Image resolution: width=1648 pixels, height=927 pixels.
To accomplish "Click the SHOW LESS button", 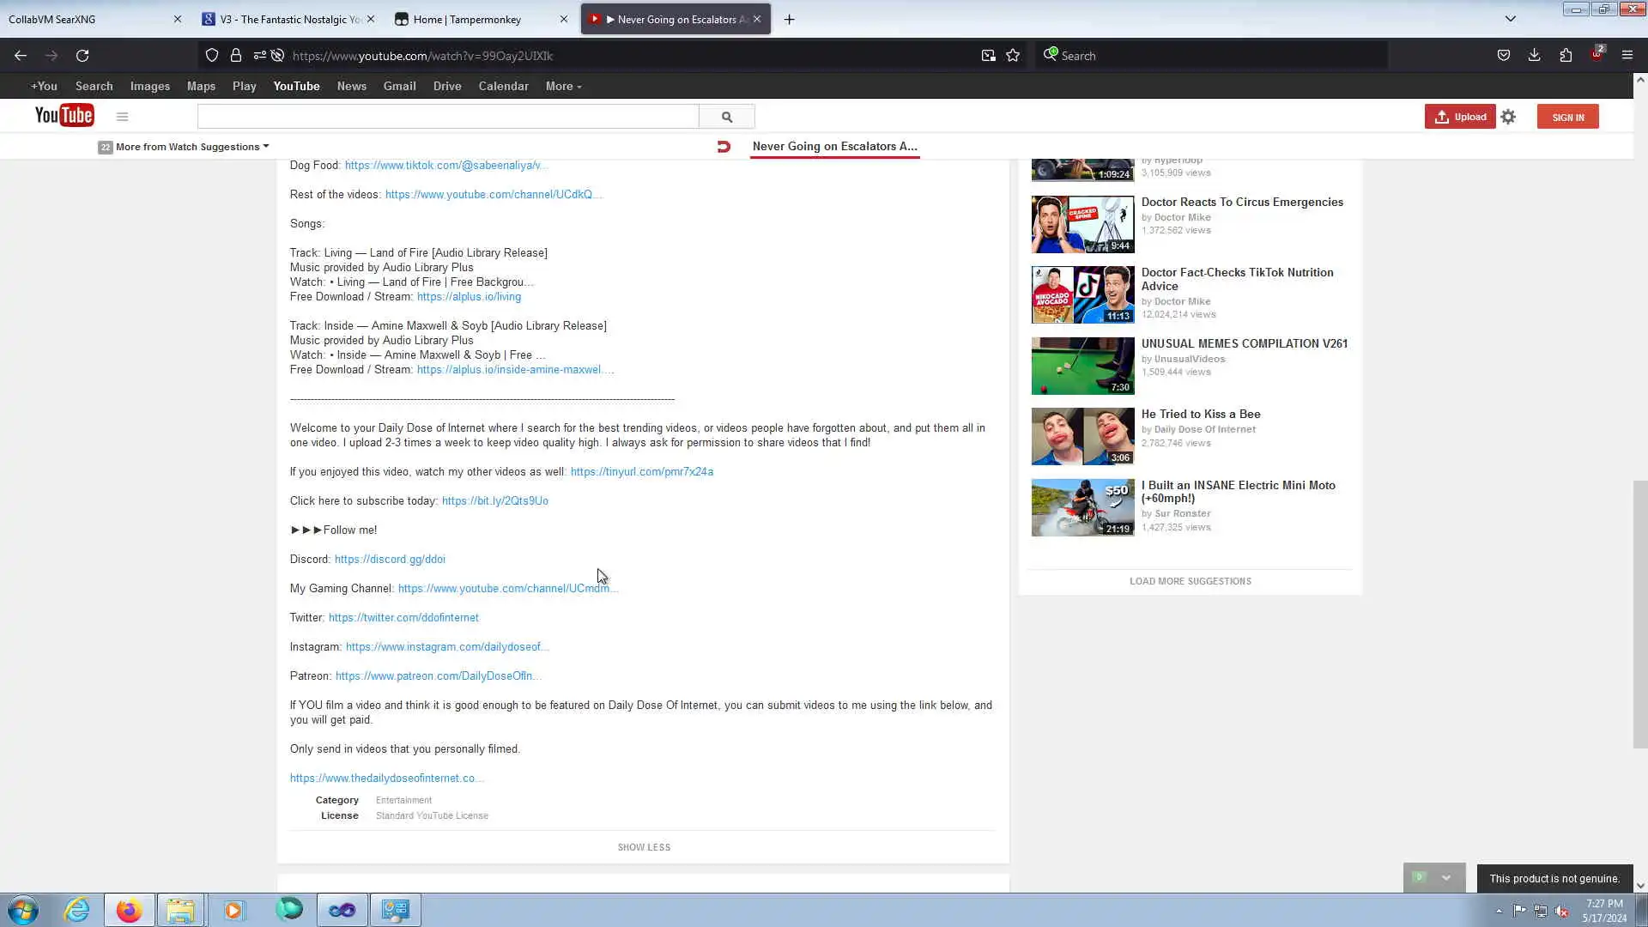I will click(644, 847).
